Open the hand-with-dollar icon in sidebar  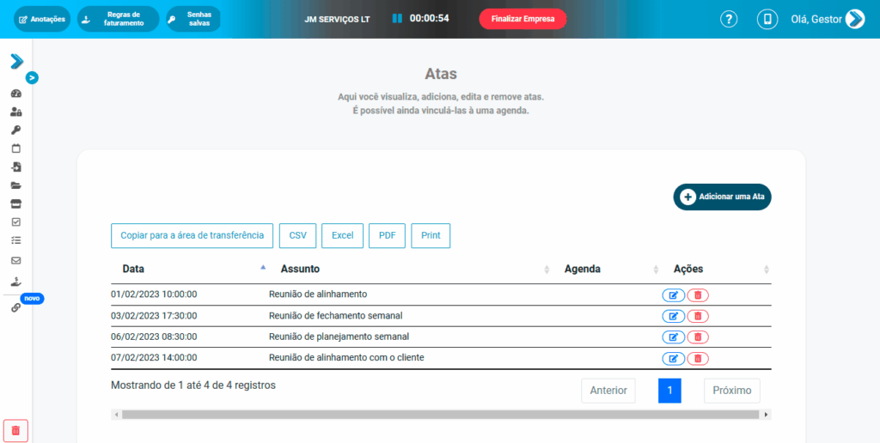tap(15, 281)
